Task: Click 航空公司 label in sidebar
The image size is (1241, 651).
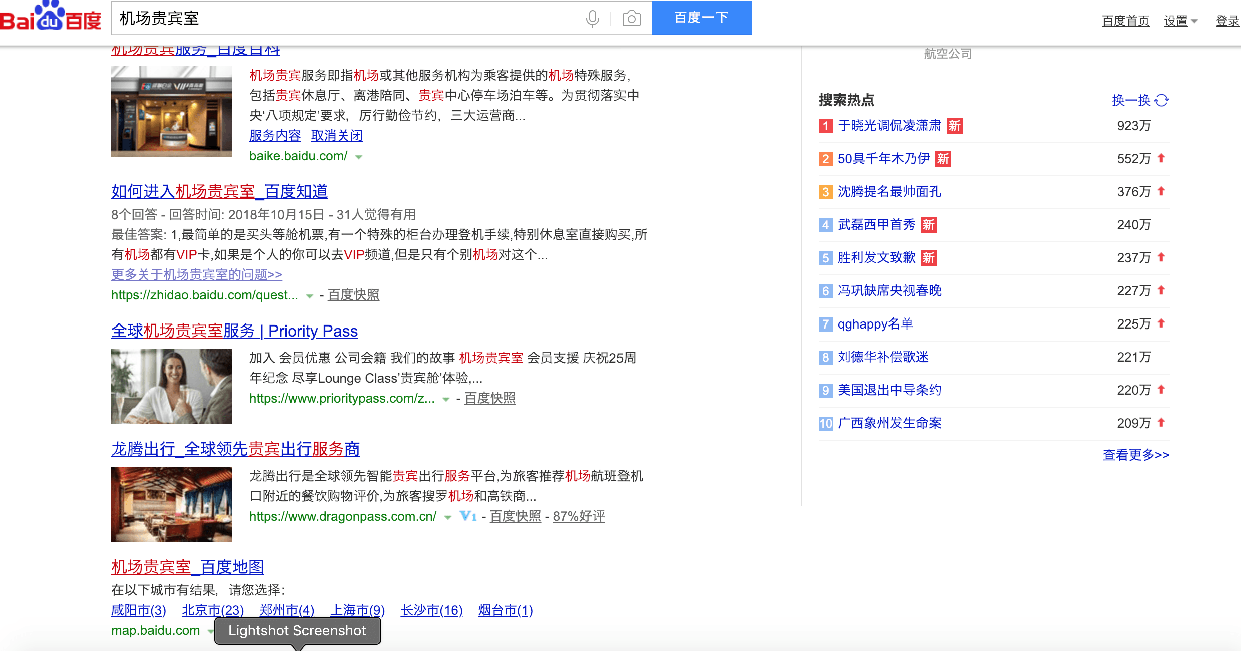Action: tap(948, 53)
